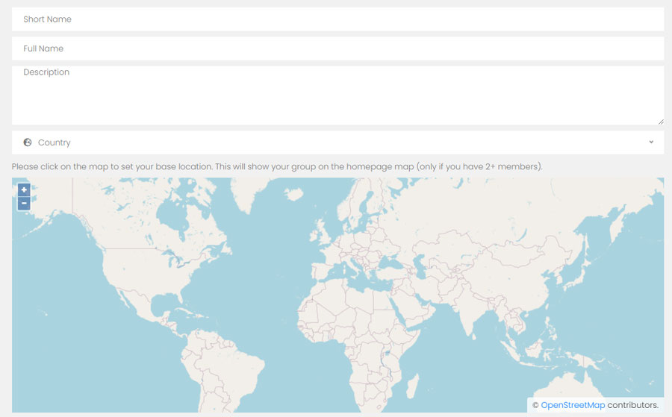Focus the Full Name input field
Screen dimensions: 672x417
coord(337,48)
